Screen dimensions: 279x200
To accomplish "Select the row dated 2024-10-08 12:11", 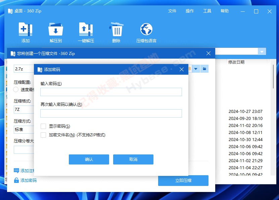I will pos(245,133).
